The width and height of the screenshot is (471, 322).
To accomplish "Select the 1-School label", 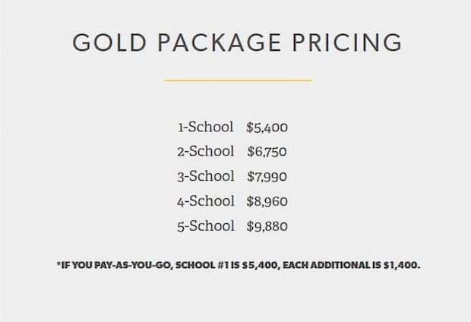I will tap(205, 127).
